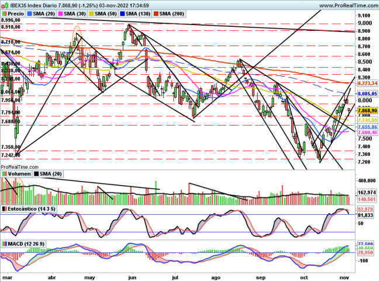This screenshot has width=380, height=282.
Task: Click the 8.500 price axis value
Action: [365, 62]
